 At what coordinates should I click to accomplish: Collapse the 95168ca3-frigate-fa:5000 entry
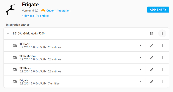point(8,33)
